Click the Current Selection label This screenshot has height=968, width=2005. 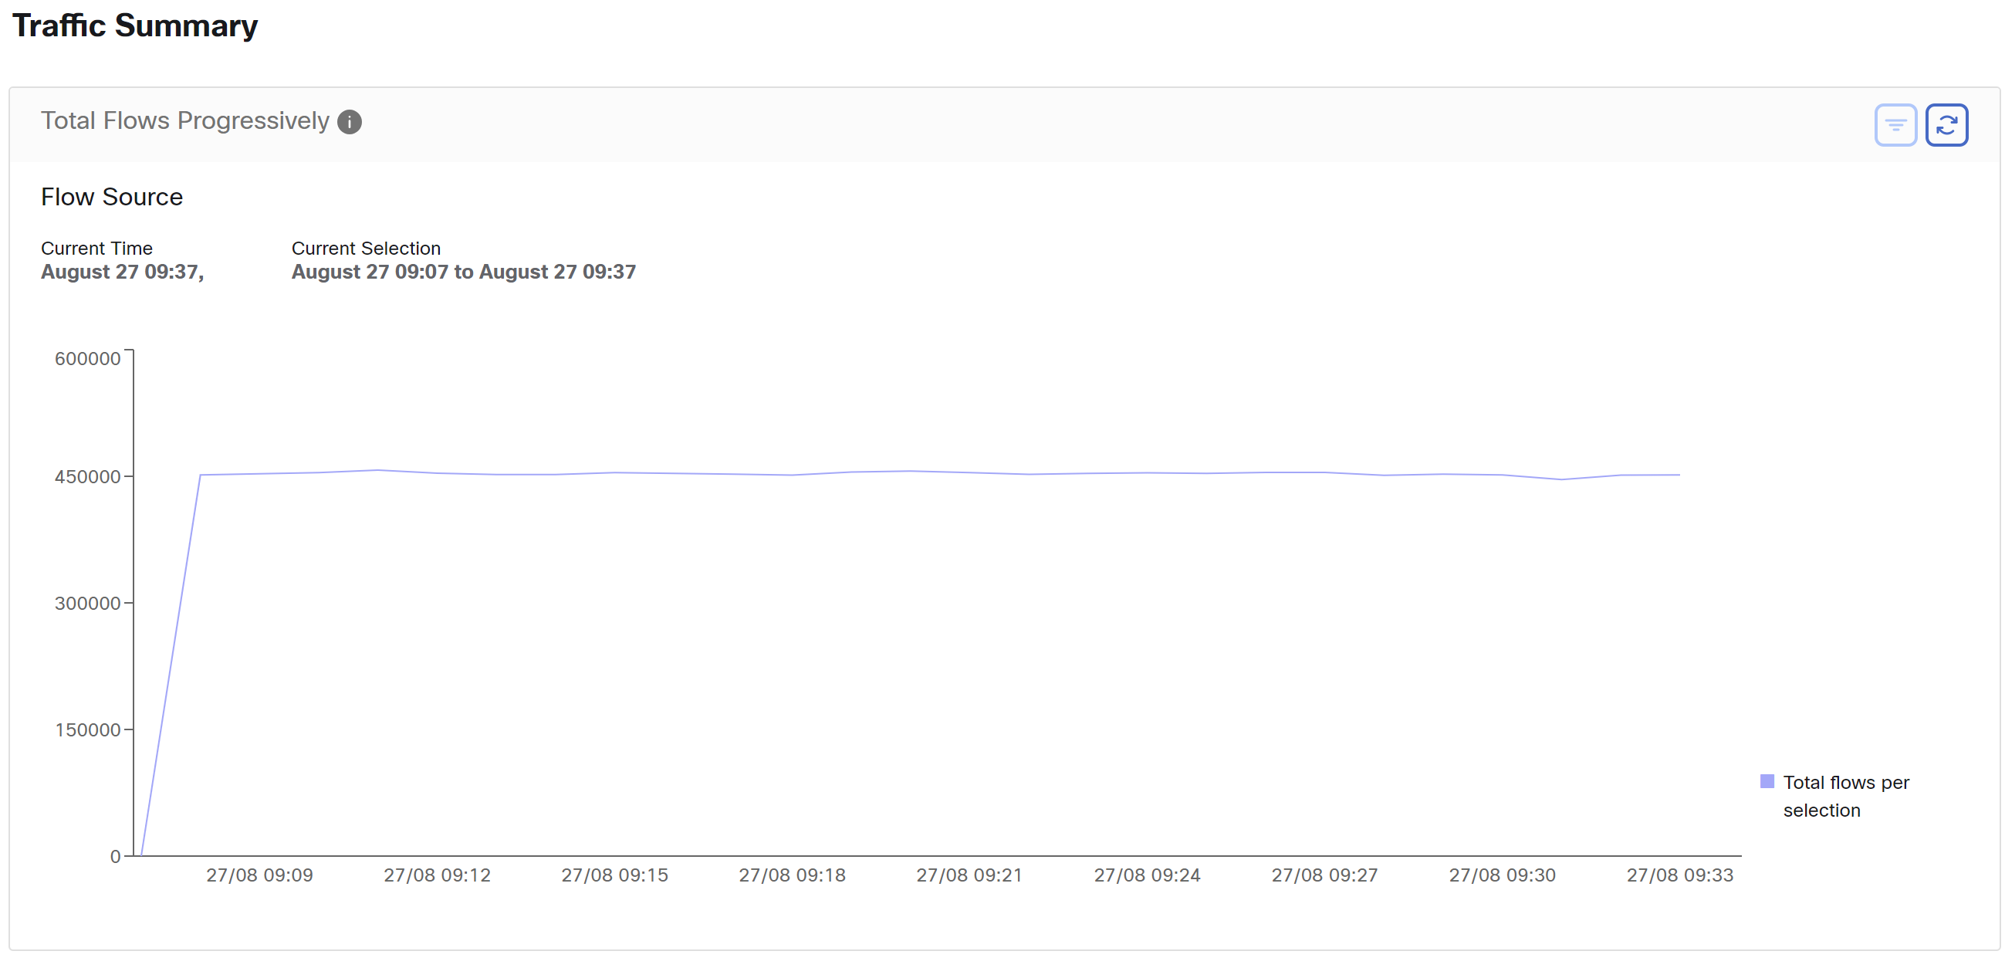(x=366, y=249)
